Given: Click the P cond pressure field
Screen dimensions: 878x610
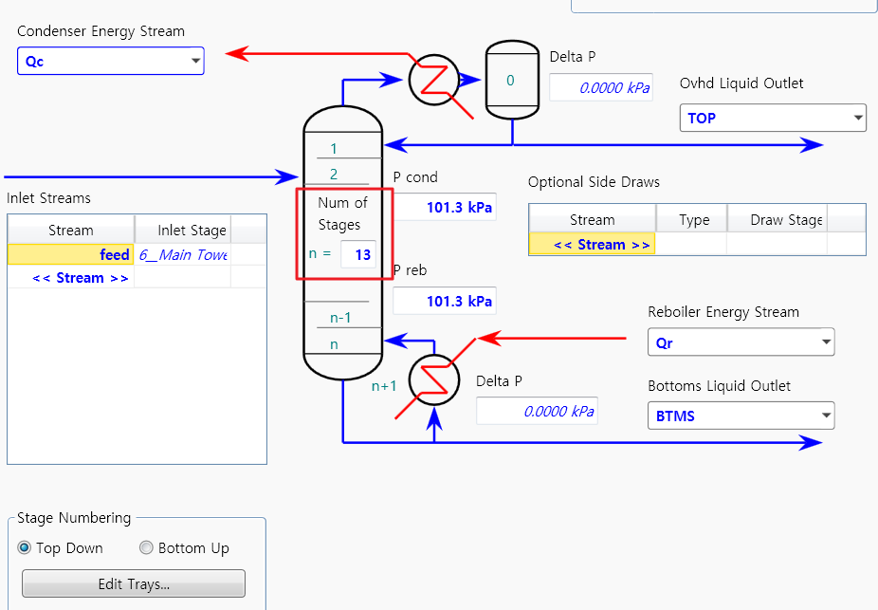Looking at the screenshot, I should pyautogui.click(x=445, y=207).
